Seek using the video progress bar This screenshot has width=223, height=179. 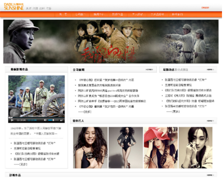click(36, 118)
